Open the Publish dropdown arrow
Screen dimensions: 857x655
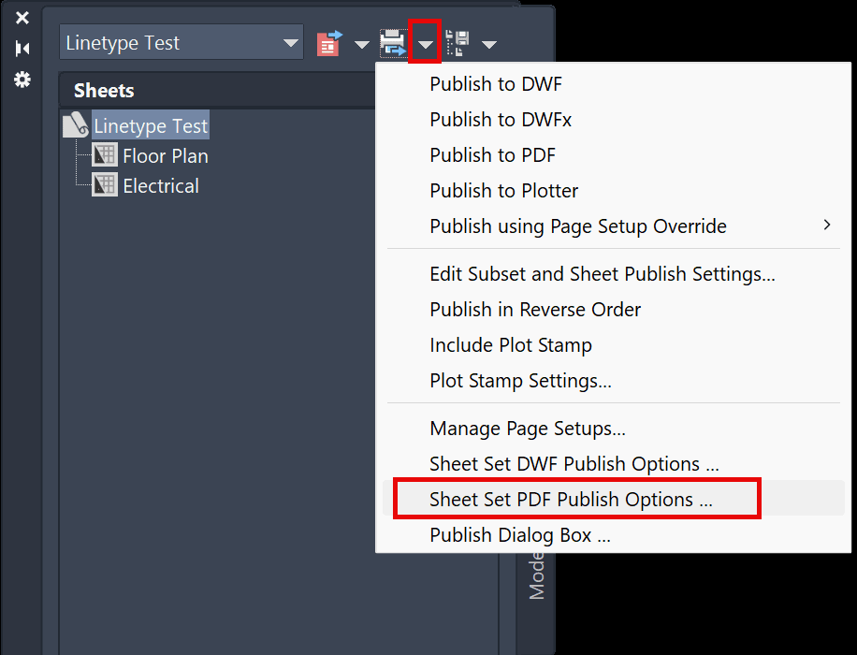tap(425, 44)
